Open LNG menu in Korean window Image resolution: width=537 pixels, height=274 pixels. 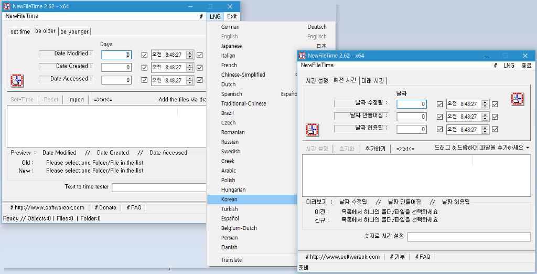[509, 66]
